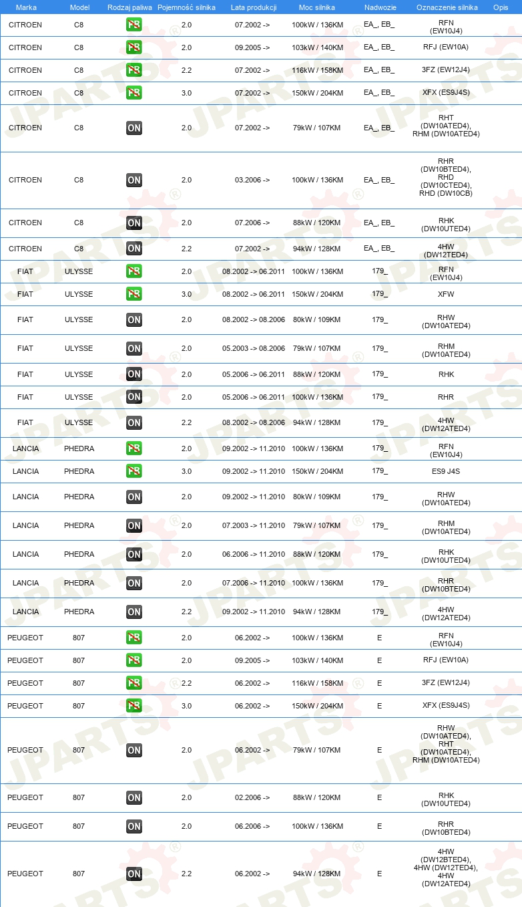Click the Model column header

click(x=79, y=7)
